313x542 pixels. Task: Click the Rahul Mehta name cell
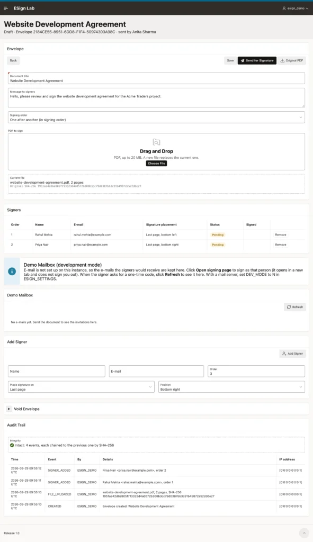[x=43, y=234]
